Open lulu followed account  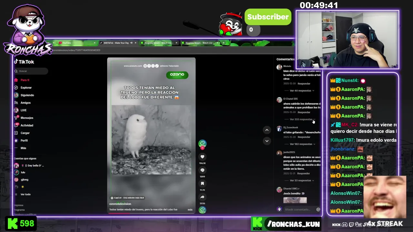tap(19, 173)
